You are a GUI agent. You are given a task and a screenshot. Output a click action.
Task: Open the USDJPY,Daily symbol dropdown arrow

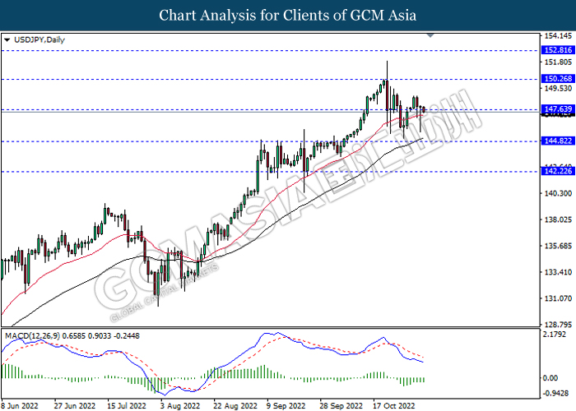point(7,40)
